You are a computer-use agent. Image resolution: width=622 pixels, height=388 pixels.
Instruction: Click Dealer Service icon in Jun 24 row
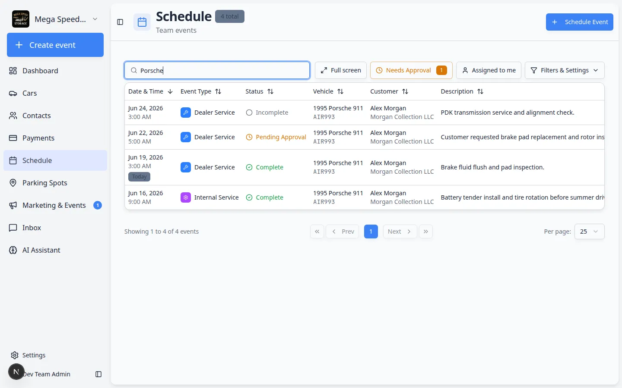(186, 113)
